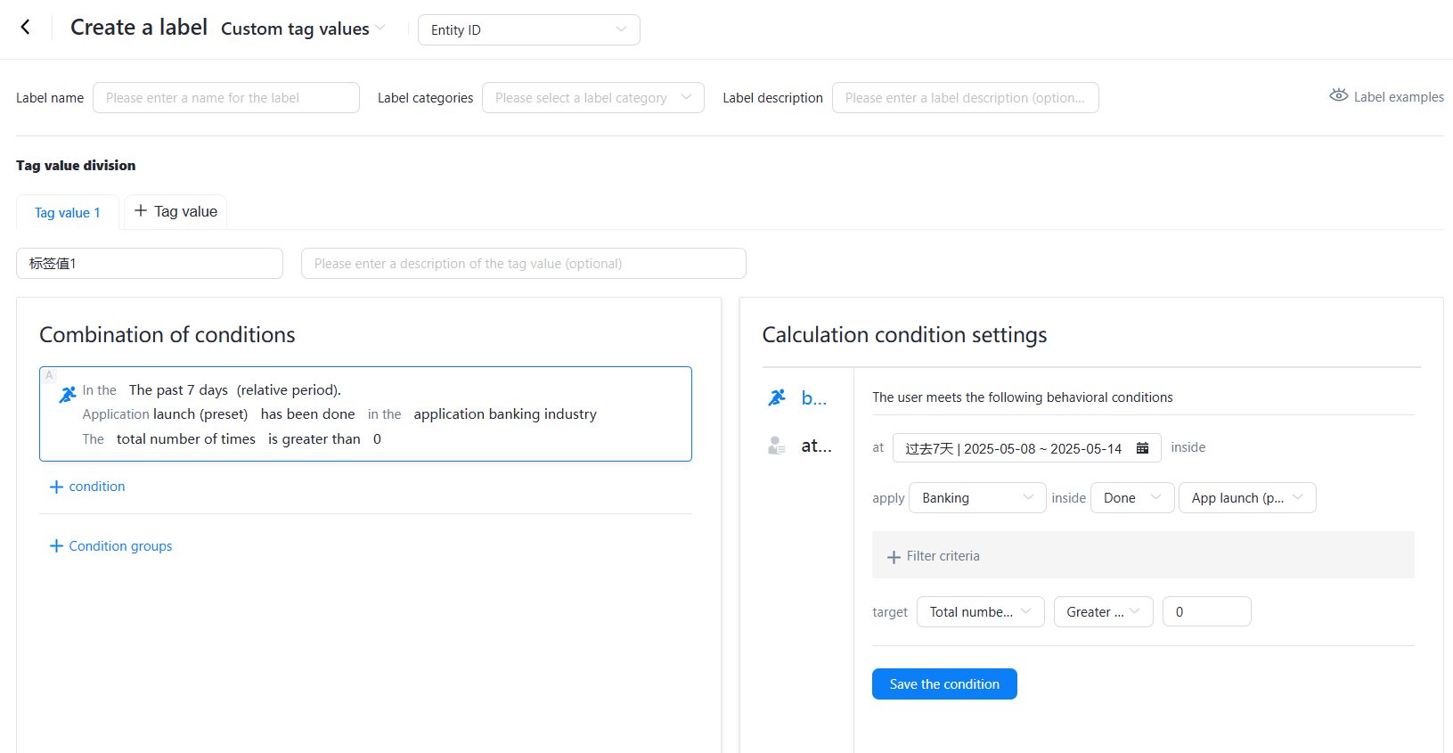Click the runner icon in condition A
The width and height of the screenshot is (1453, 753).
point(68,394)
